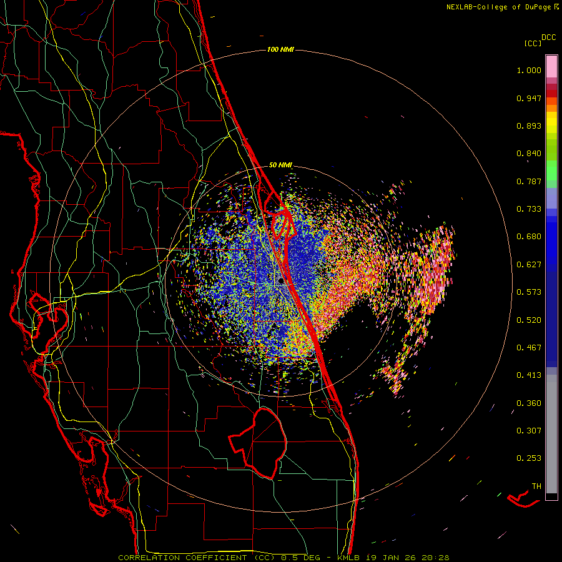
Task: Click the 0.893 scale value
Action: click(x=529, y=126)
